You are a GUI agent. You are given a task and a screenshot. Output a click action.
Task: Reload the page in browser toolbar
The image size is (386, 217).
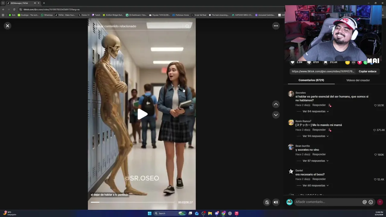click(x=14, y=9)
